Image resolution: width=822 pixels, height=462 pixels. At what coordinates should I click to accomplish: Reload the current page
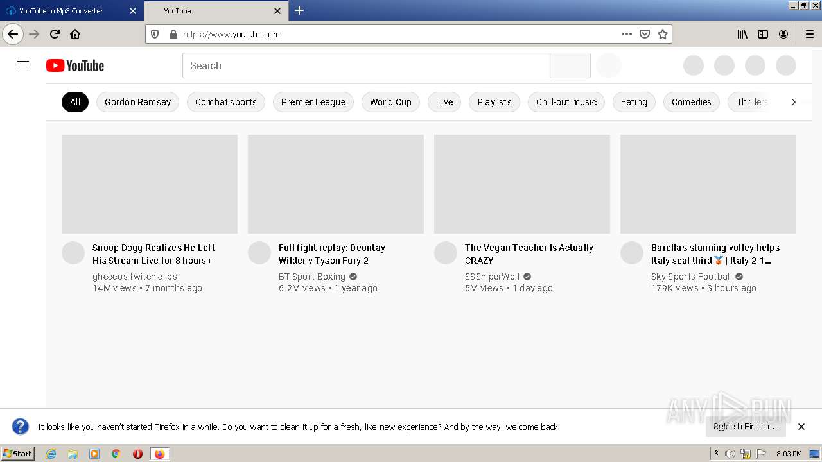(55, 34)
